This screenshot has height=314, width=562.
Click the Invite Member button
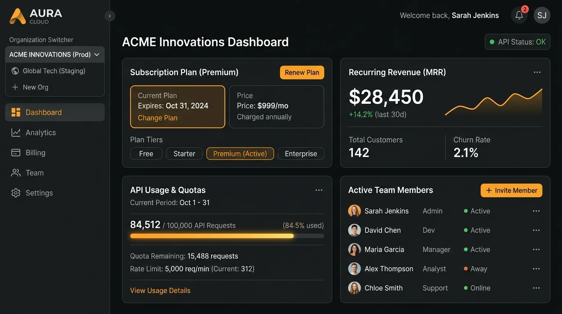511,191
